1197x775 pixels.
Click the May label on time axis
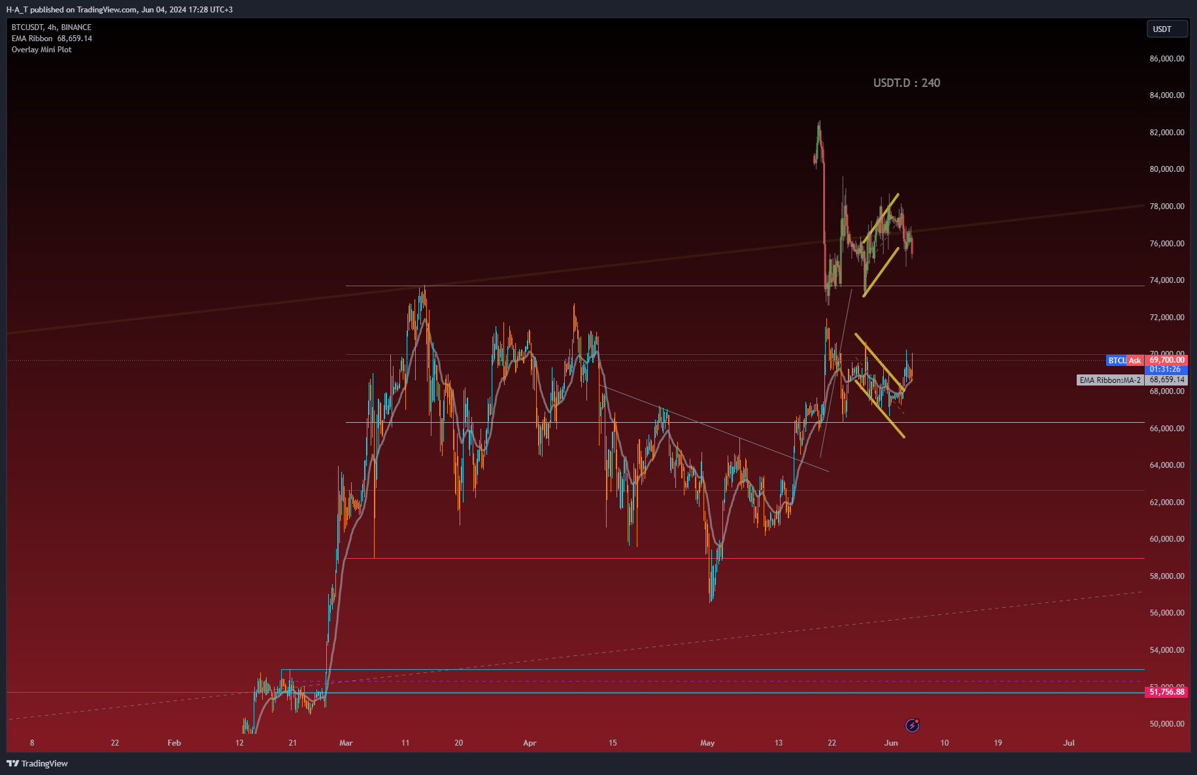coord(707,743)
